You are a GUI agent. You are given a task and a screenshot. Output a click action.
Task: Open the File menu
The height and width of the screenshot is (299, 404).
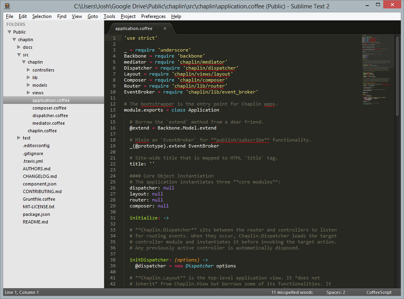tap(10, 16)
